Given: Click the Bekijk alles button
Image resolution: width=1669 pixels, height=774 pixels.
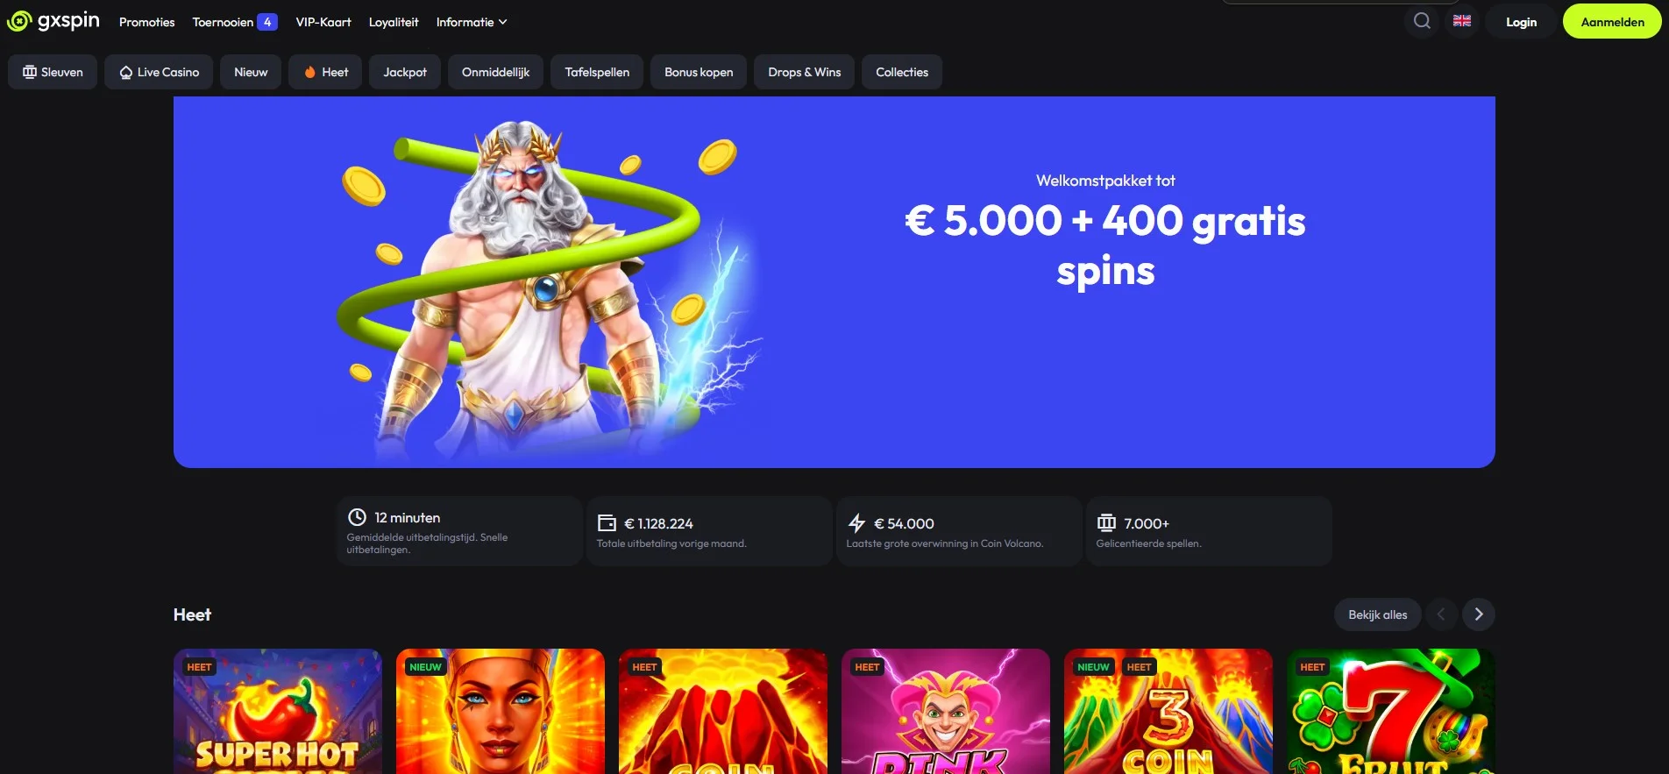Looking at the screenshot, I should [x=1377, y=614].
